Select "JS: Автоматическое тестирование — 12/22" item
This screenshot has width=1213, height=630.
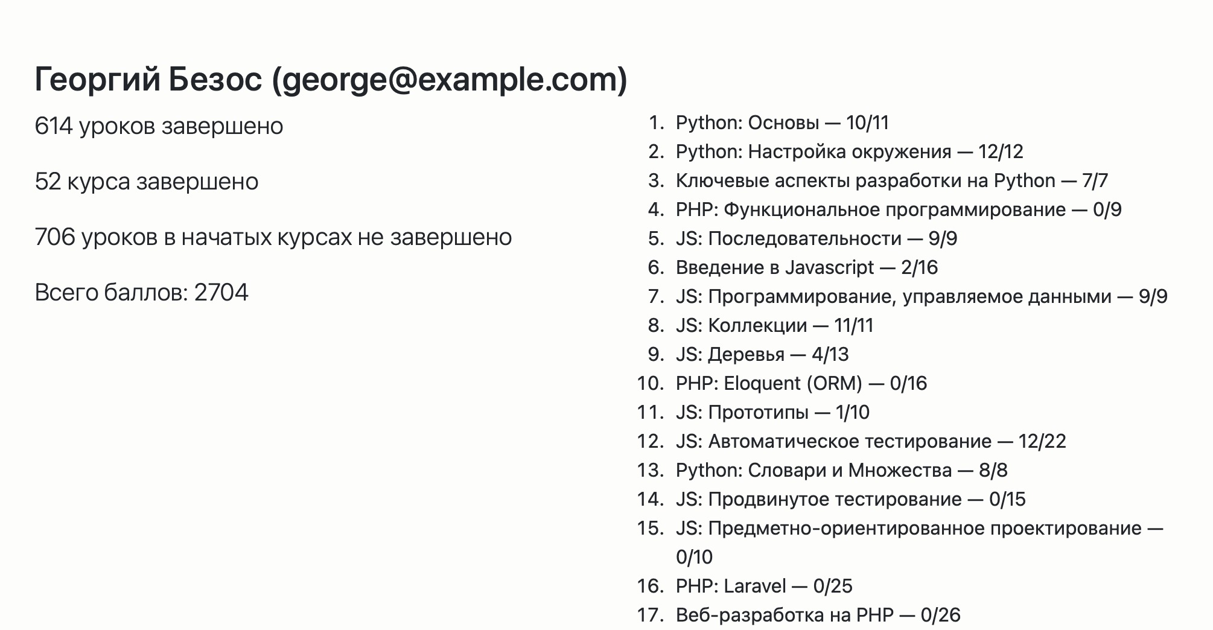(x=870, y=441)
